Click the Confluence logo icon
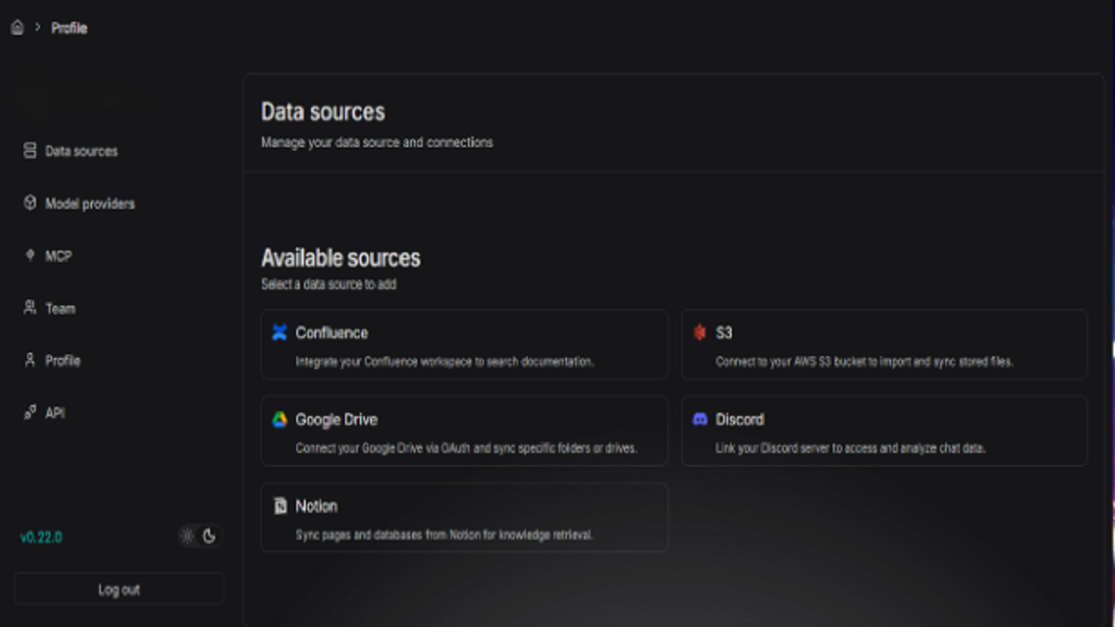Screen dimensions: 1115x627 click(x=280, y=333)
